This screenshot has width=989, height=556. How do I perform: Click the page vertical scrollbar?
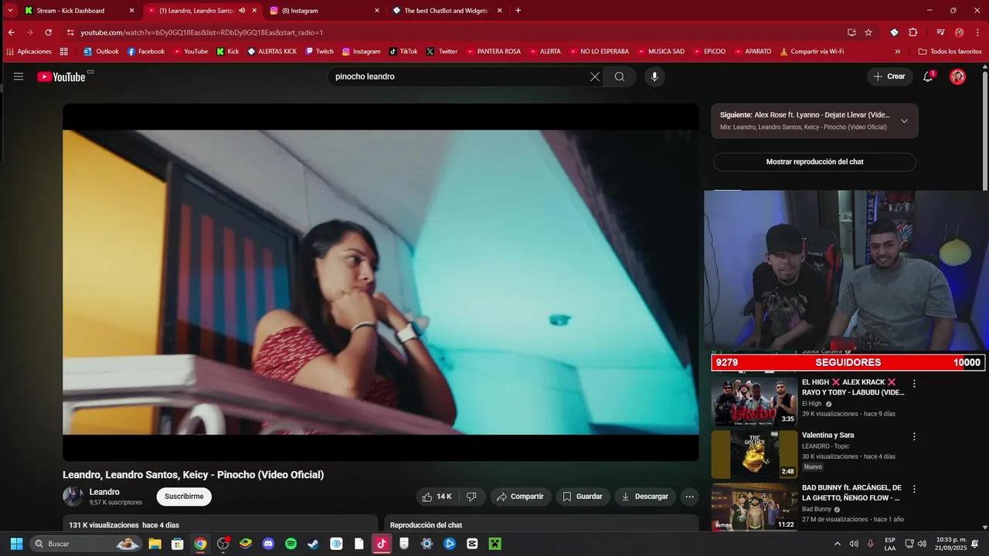pyautogui.click(x=984, y=131)
